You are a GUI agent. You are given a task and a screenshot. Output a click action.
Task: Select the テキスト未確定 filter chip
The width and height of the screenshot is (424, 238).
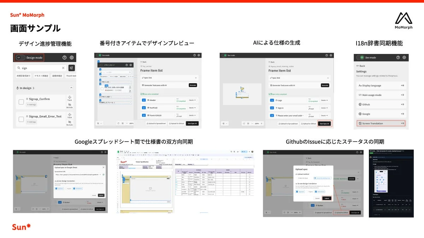(x=41, y=75)
